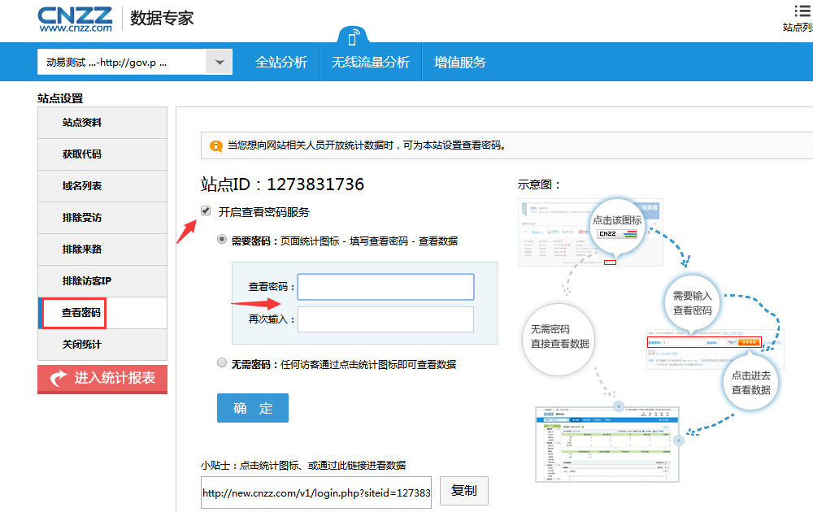Screen dimensions: 813x512
Task: Open the 全站分析 menu
Action: pyautogui.click(x=281, y=63)
